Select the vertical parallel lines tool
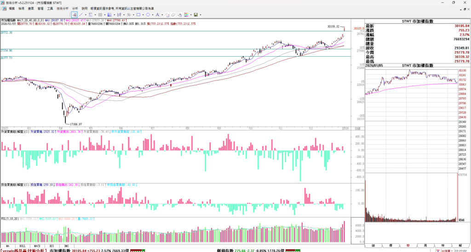Viewport: 471px width, 252px height. [100, 15]
